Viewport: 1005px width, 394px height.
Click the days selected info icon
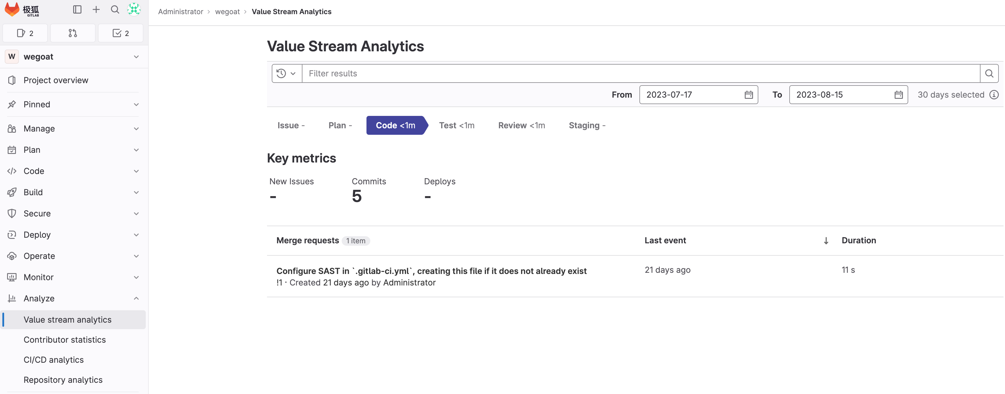[994, 95]
